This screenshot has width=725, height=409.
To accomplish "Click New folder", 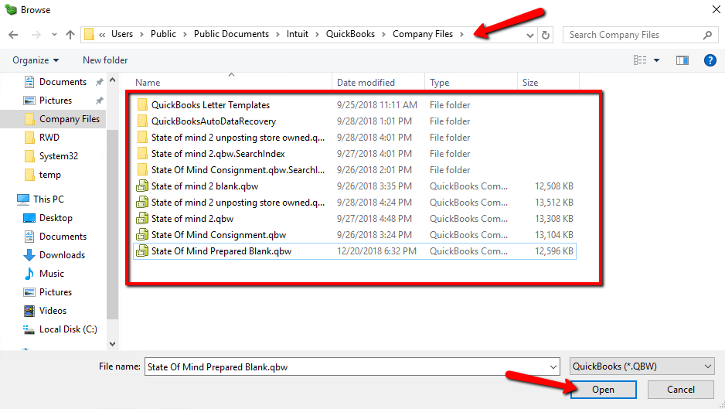I will tap(105, 60).
